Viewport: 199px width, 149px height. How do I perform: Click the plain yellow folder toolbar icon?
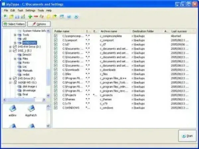pyautogui.click(x=48, y=17)
